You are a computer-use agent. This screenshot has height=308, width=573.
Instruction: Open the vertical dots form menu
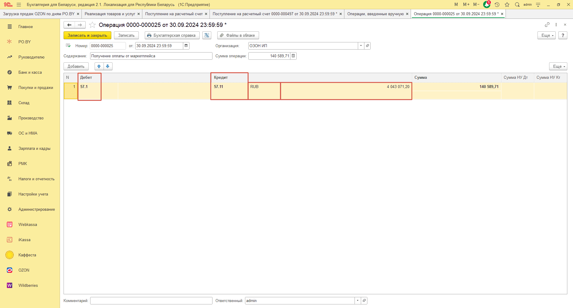556,25
